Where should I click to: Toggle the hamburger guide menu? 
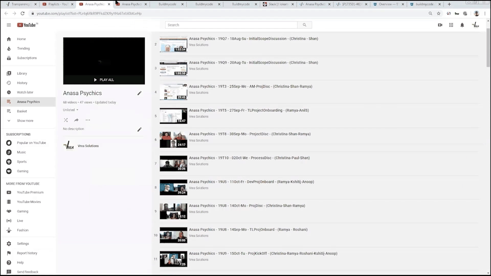(9, 25)
